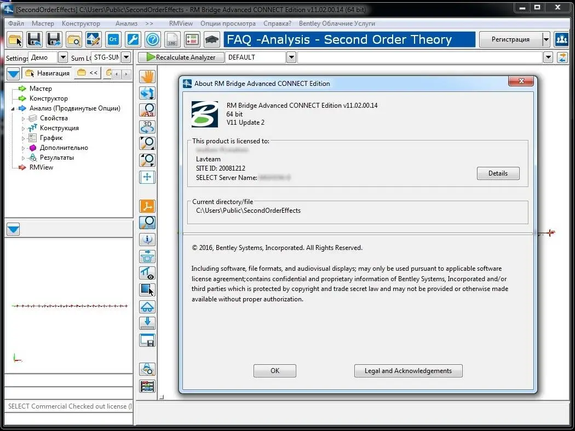Screen dimensions: 575x431
Task: Expand the Свойства tree node
Action: [x=23, y=119]
